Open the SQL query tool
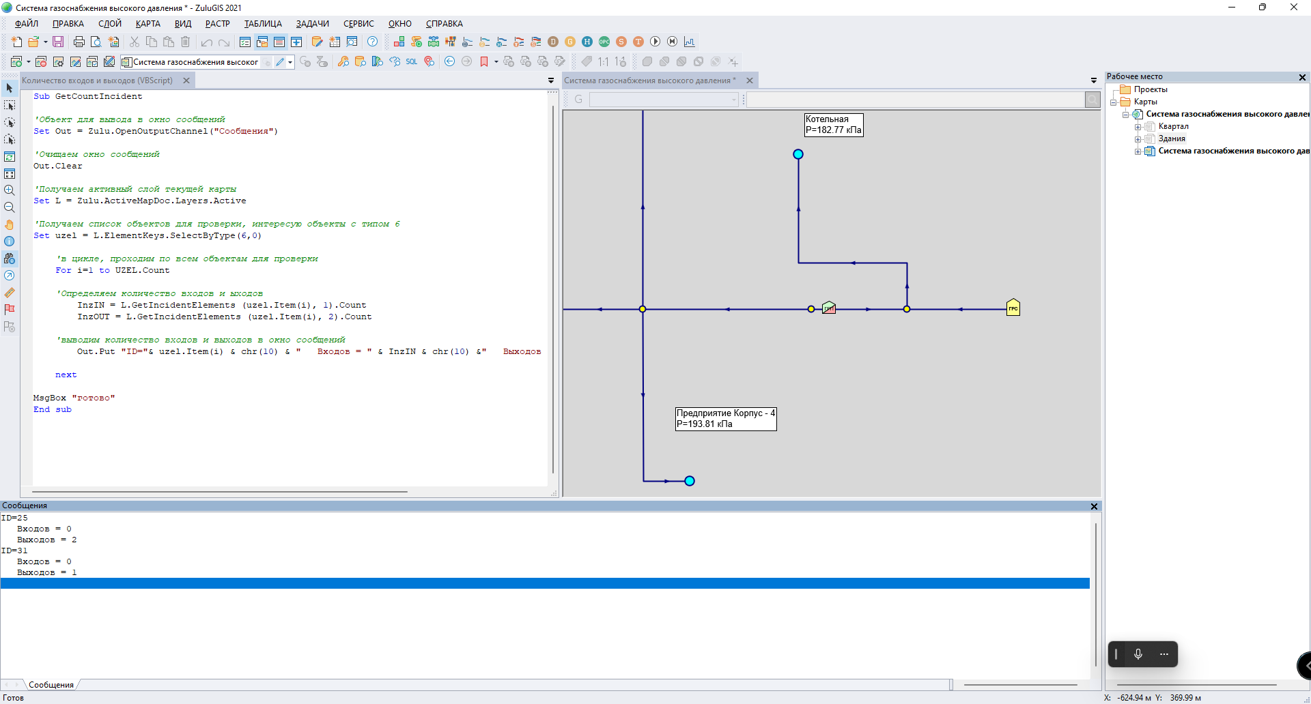1311x704 pixels. pos(412,61)
